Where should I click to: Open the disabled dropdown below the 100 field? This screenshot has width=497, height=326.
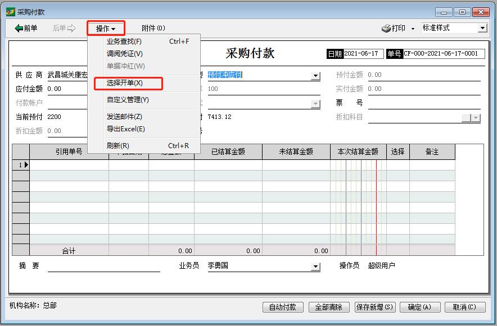[315, 103]
